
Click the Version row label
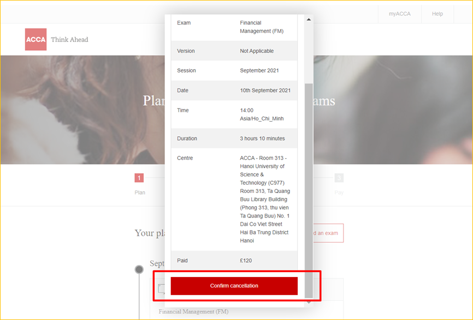(186, 51)
